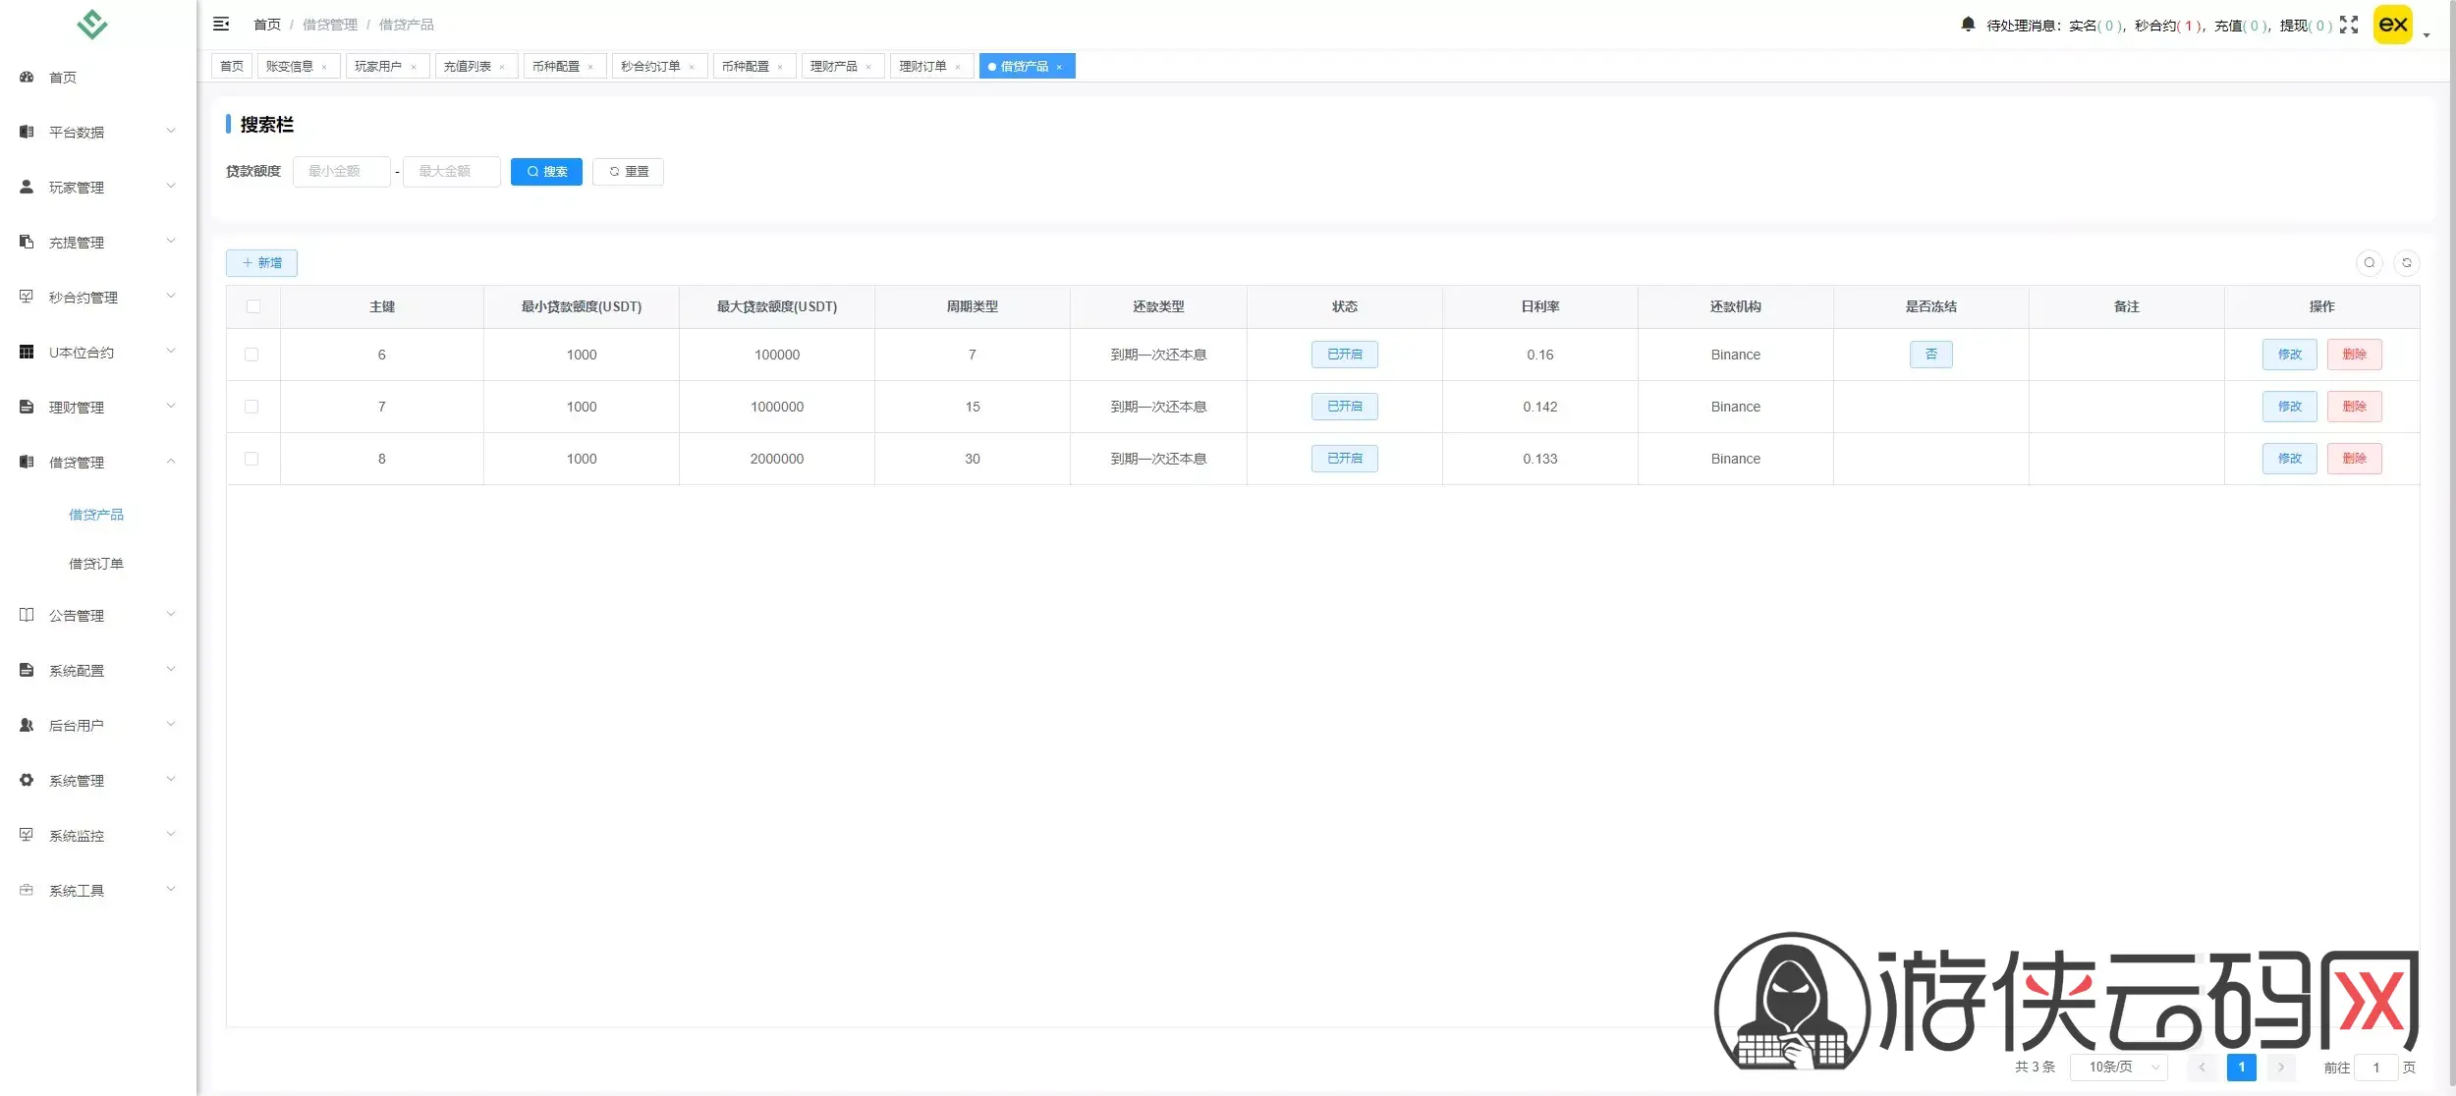Image resolution: width=2456 pixels, height=1096 pixels.
Task: Toggle fullscreen mode icon
Action: [x=2349, y=25]
